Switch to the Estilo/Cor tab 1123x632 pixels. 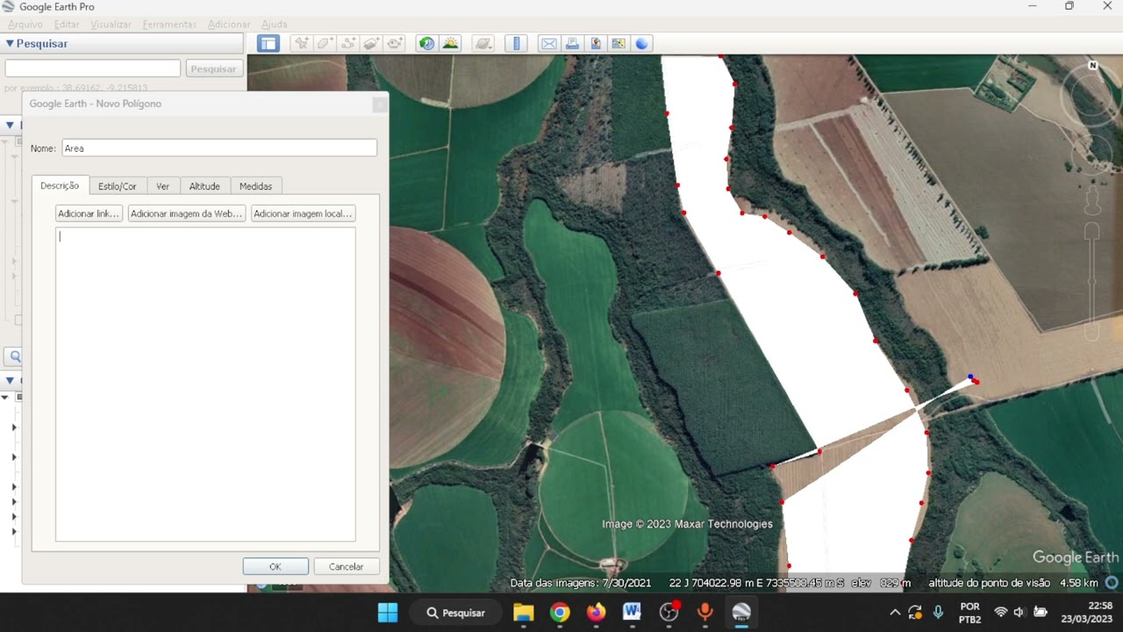click(118, 186)
